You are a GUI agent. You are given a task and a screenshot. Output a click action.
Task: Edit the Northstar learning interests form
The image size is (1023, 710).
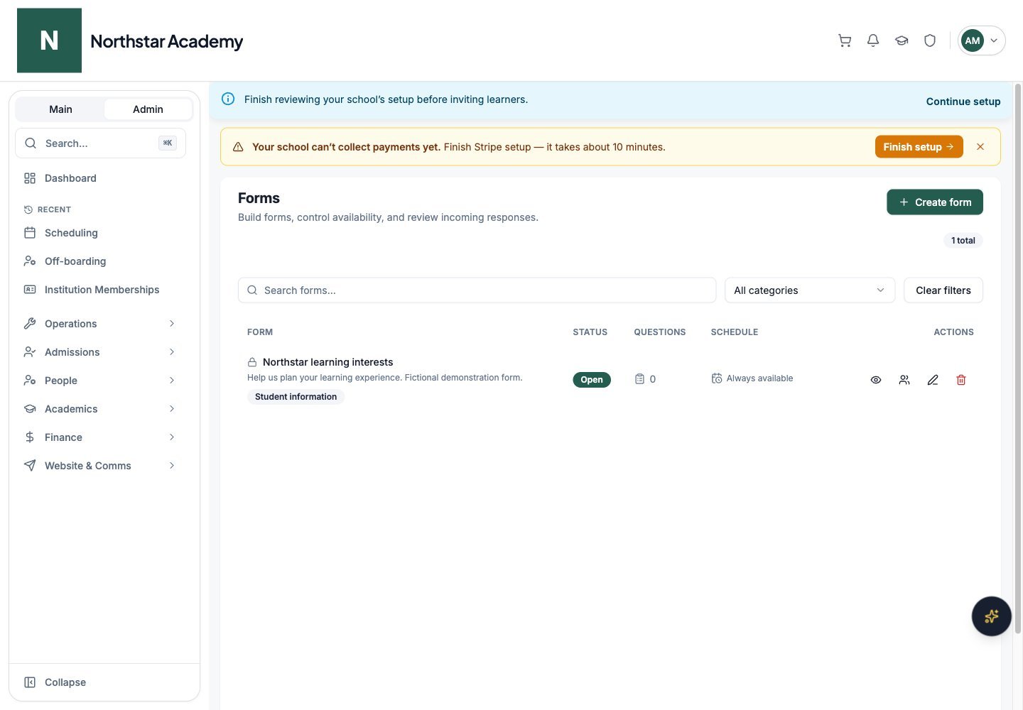pos(933,380)
